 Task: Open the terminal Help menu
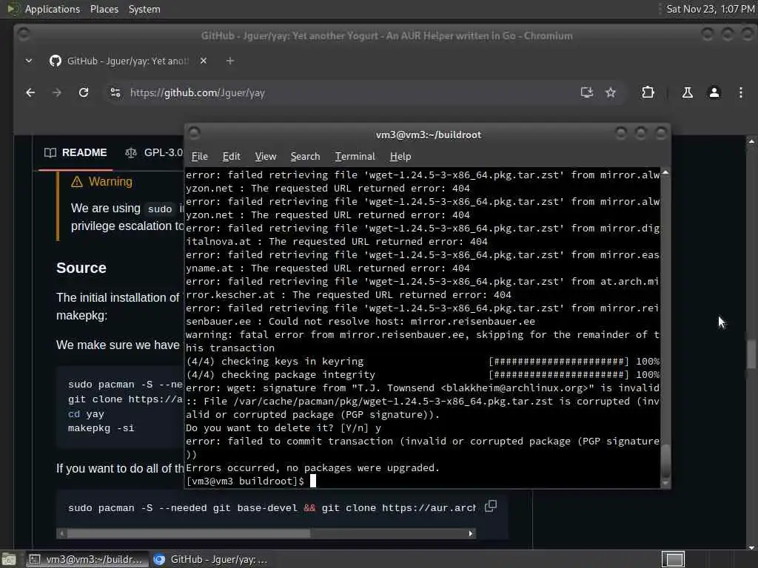(400, 157)
